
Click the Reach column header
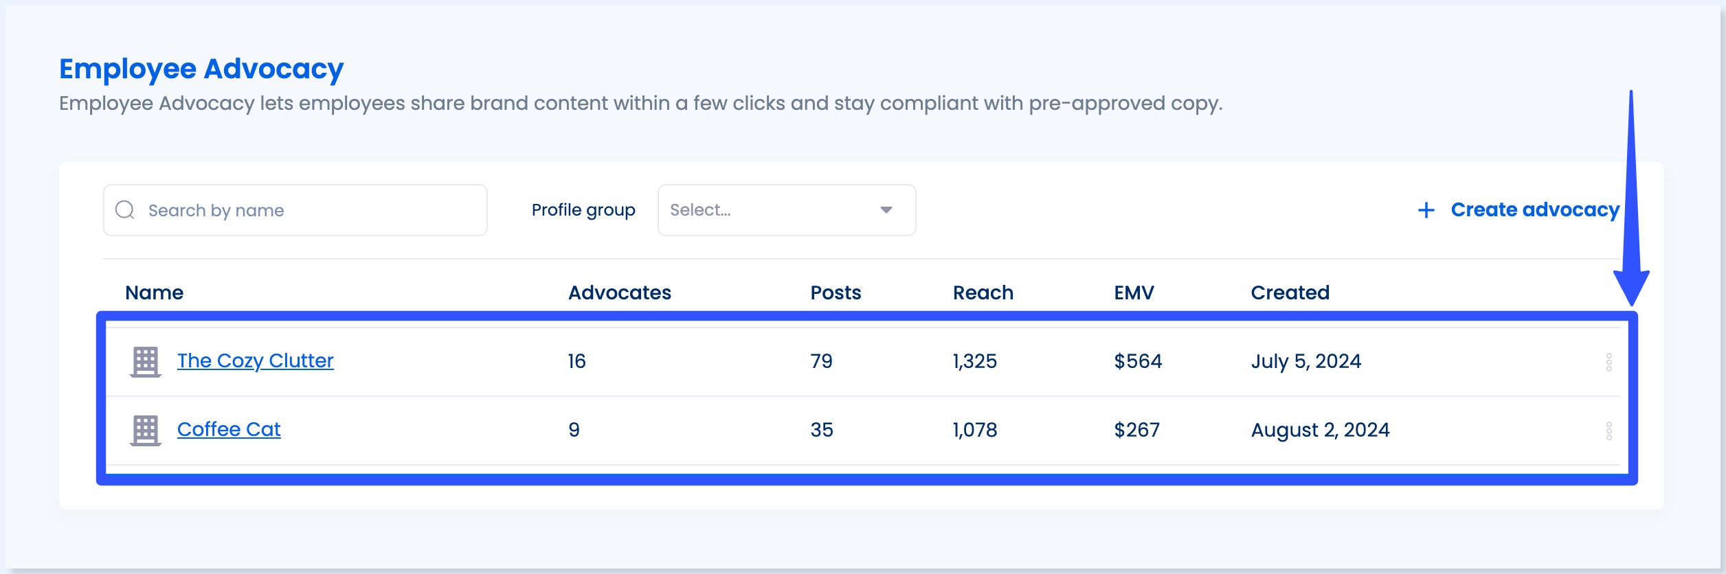981,292
